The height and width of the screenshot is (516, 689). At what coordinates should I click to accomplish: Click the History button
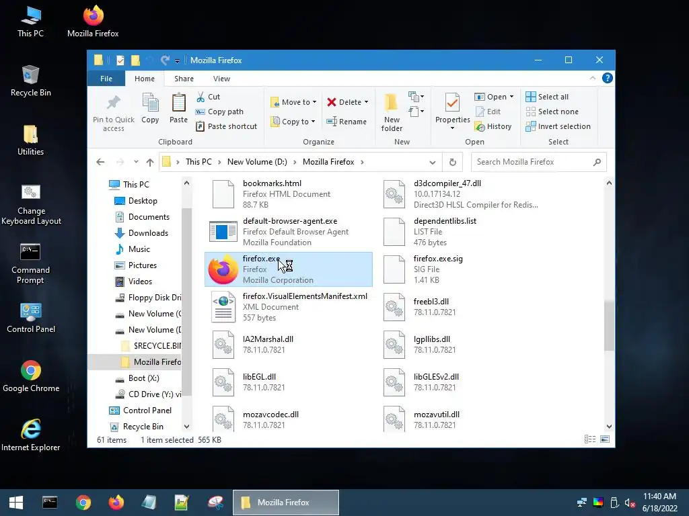pos(493,126)
